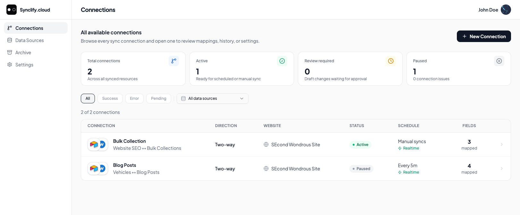Click the Paused pause-circle icon
This screenshot has height=215, width=520.
[x=499, y=61]
